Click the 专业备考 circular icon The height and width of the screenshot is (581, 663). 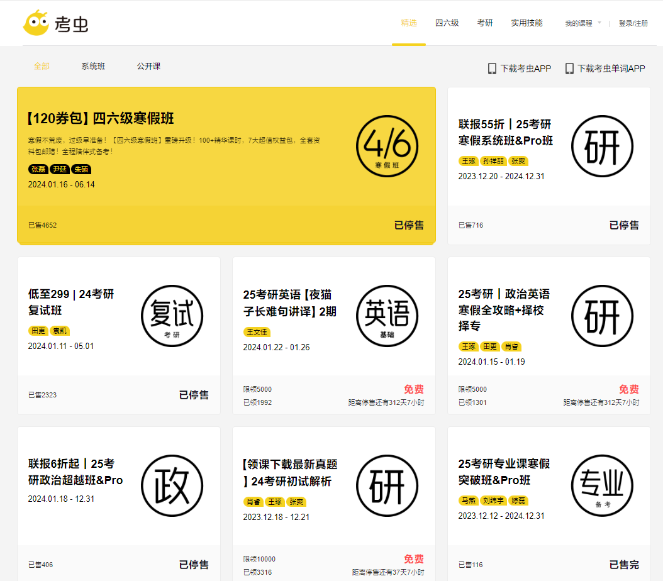(x=602, y=486)
